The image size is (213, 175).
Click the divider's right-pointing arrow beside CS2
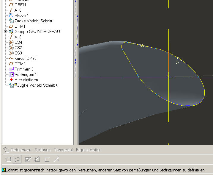[78, 45]
